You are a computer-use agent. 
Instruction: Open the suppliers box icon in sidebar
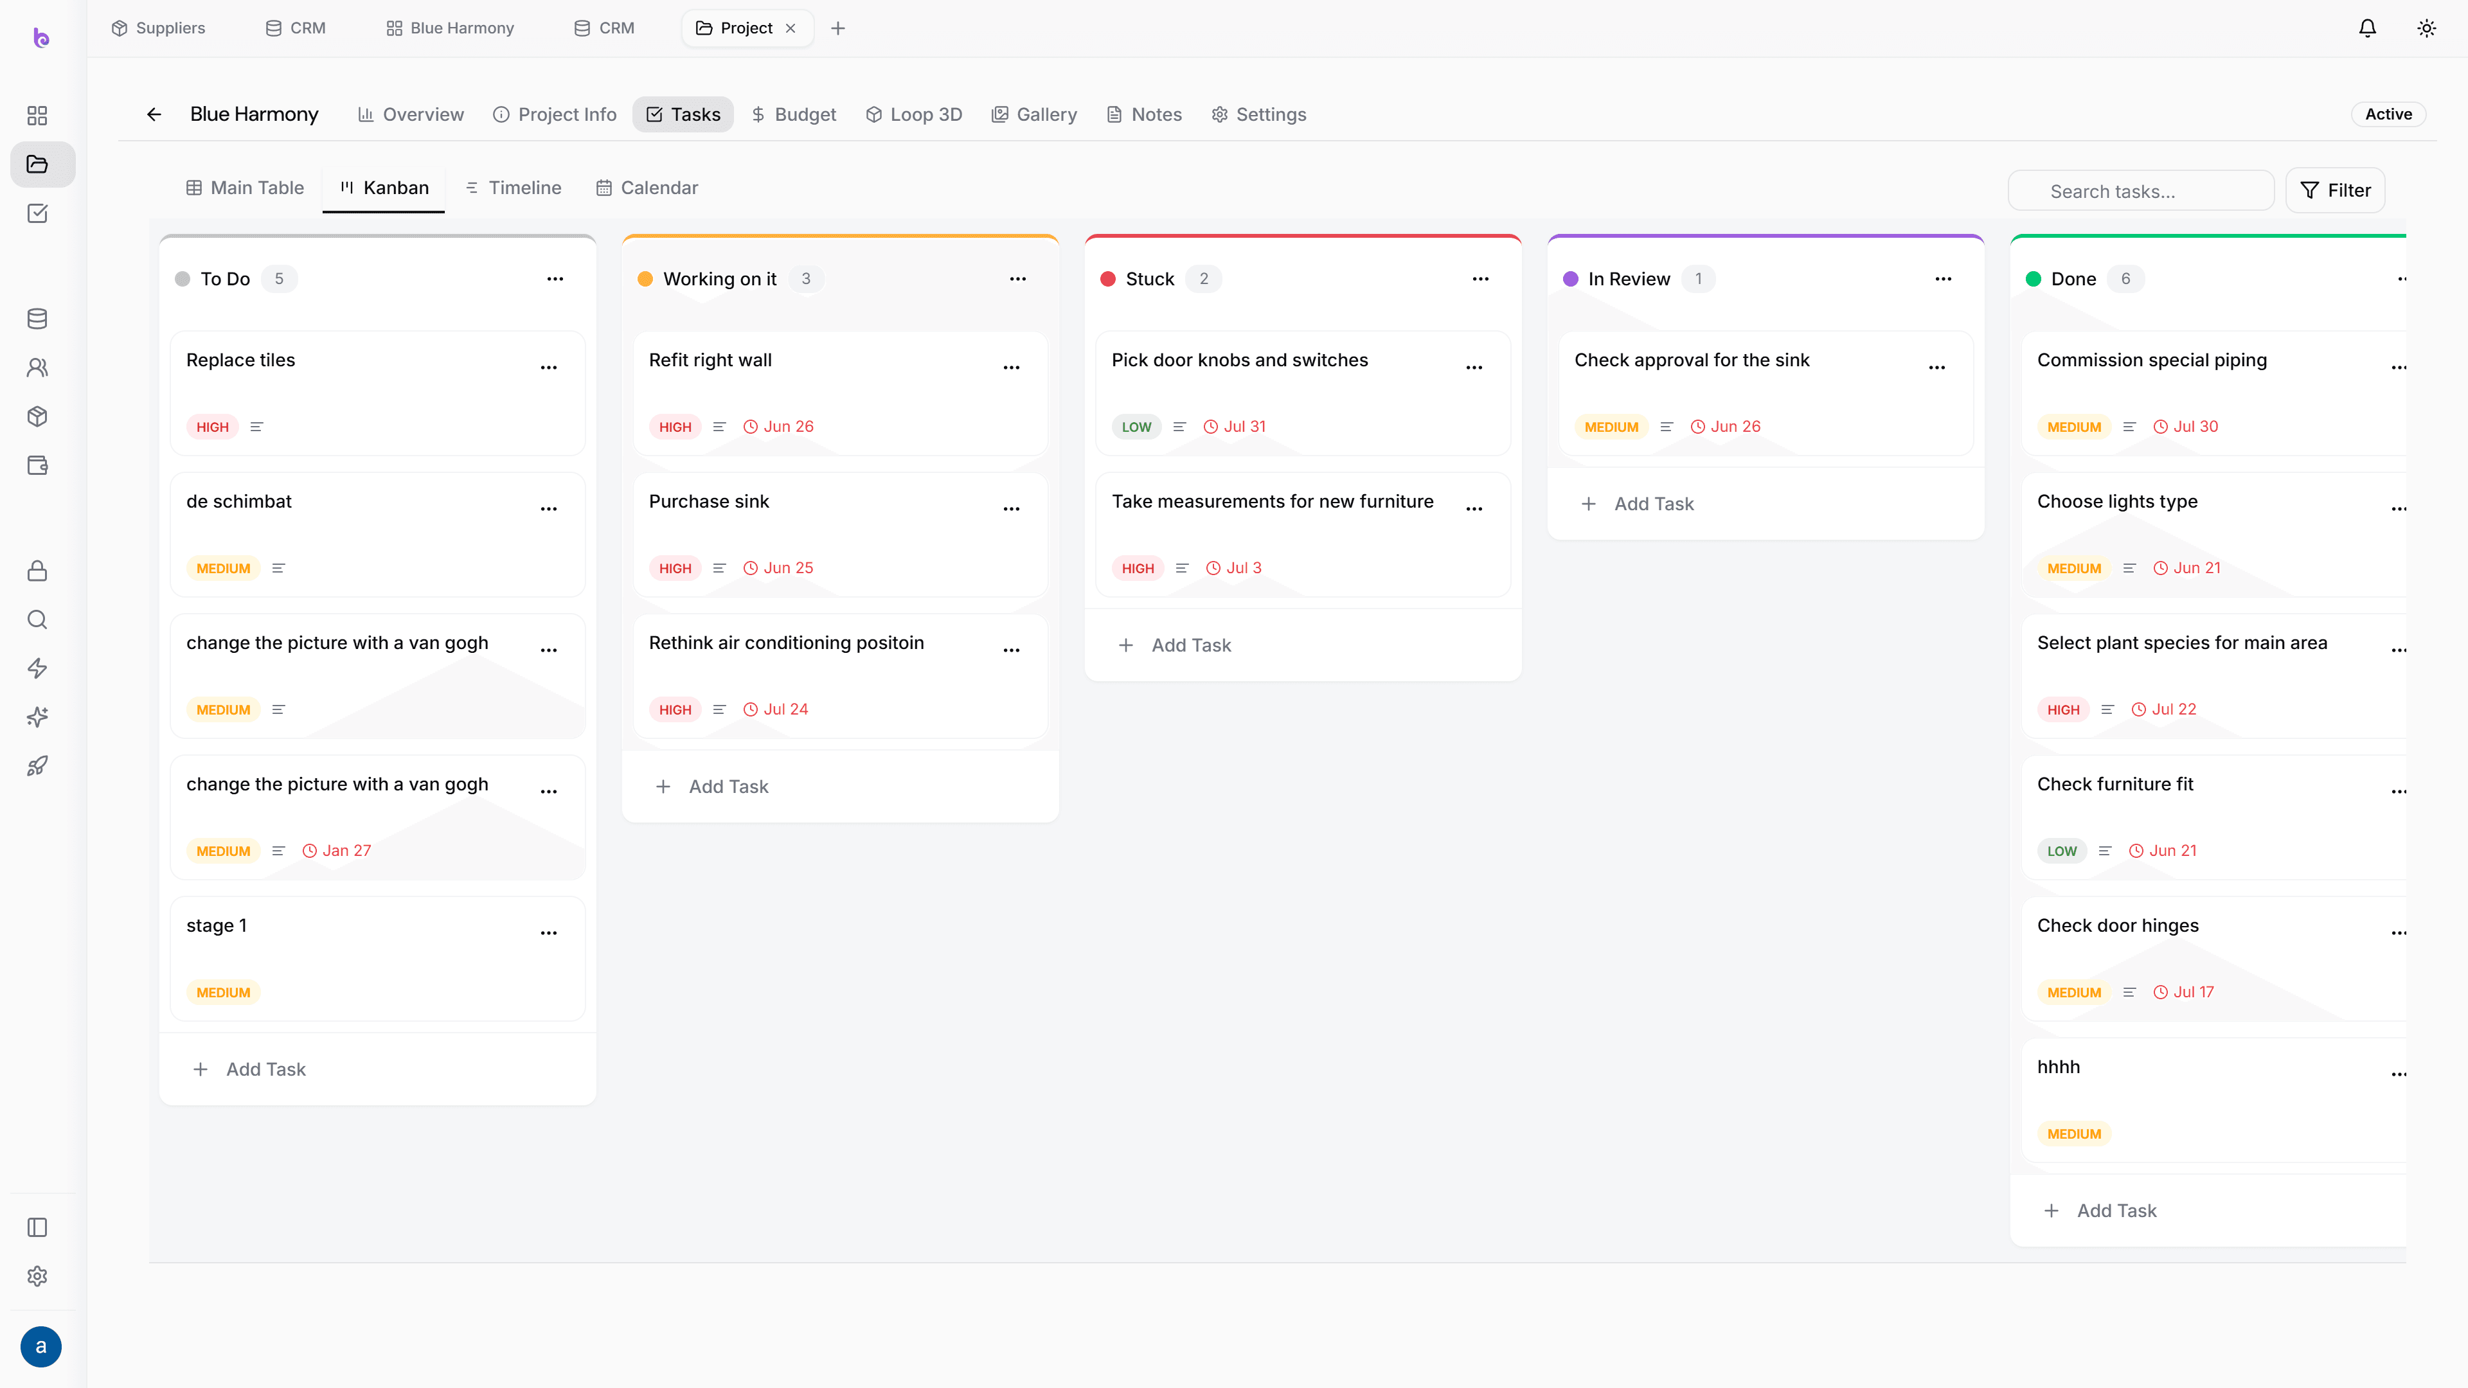click(x=37, y=416)
